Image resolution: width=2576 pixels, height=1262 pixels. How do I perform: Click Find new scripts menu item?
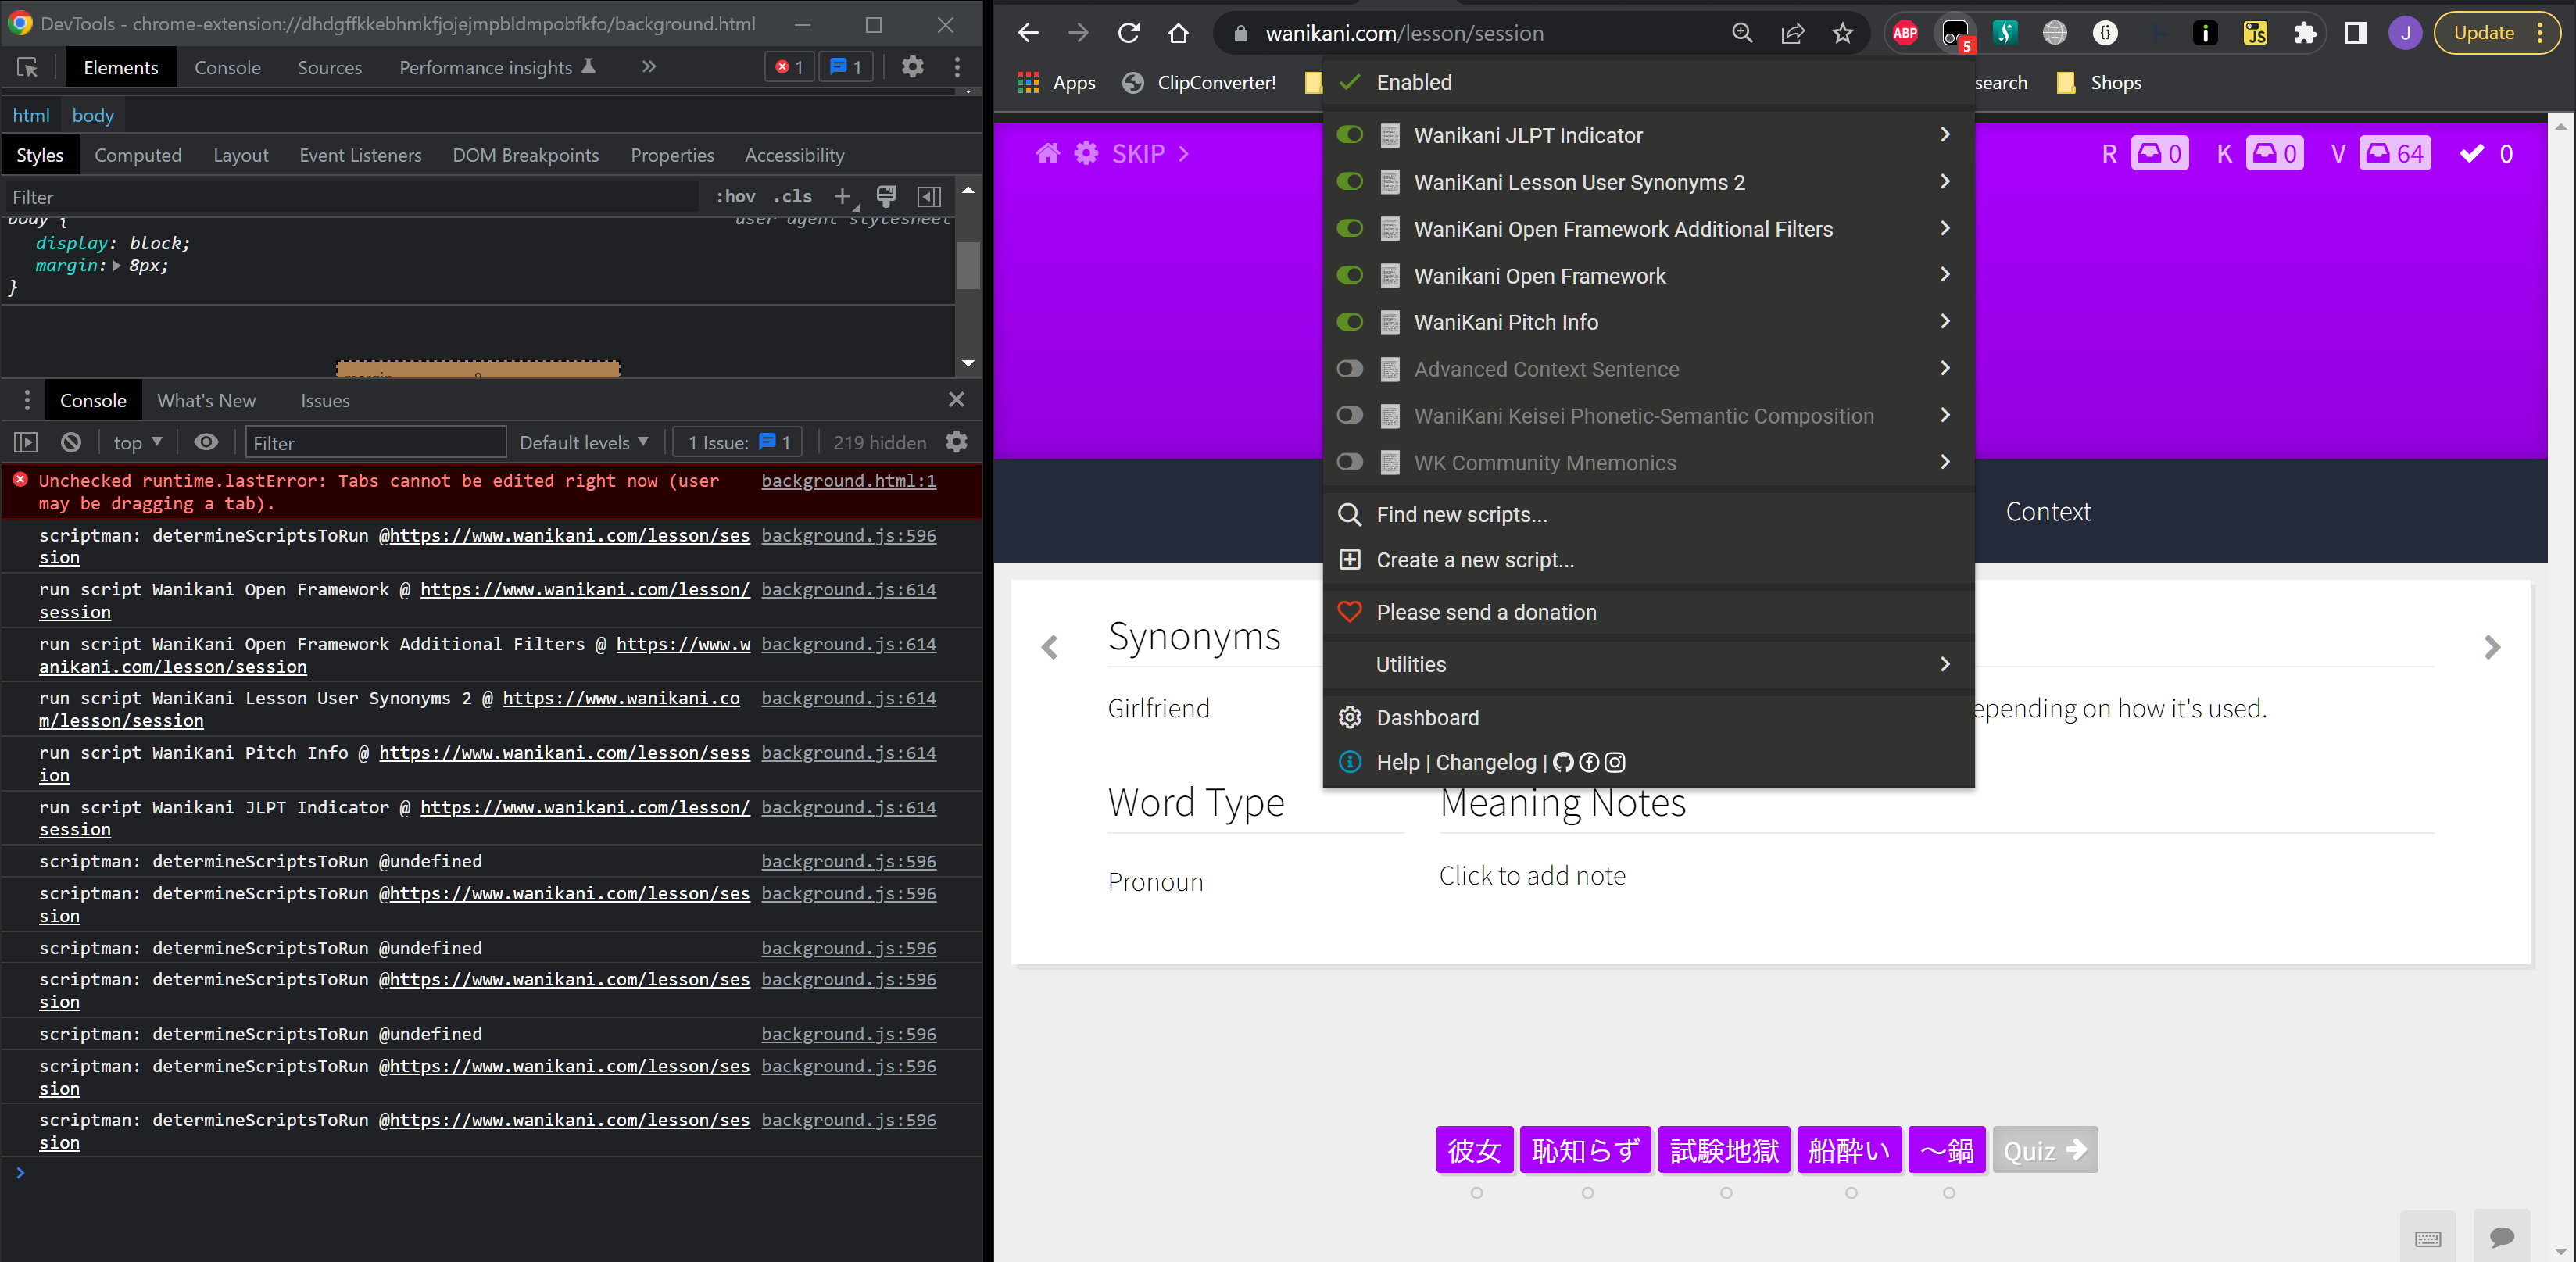point(1648,514)
